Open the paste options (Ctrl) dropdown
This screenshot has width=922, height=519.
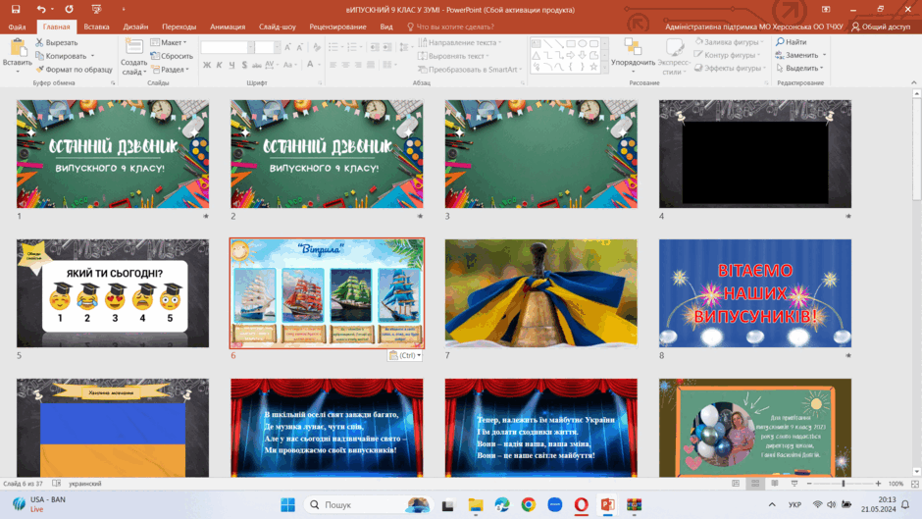[404, 355]
